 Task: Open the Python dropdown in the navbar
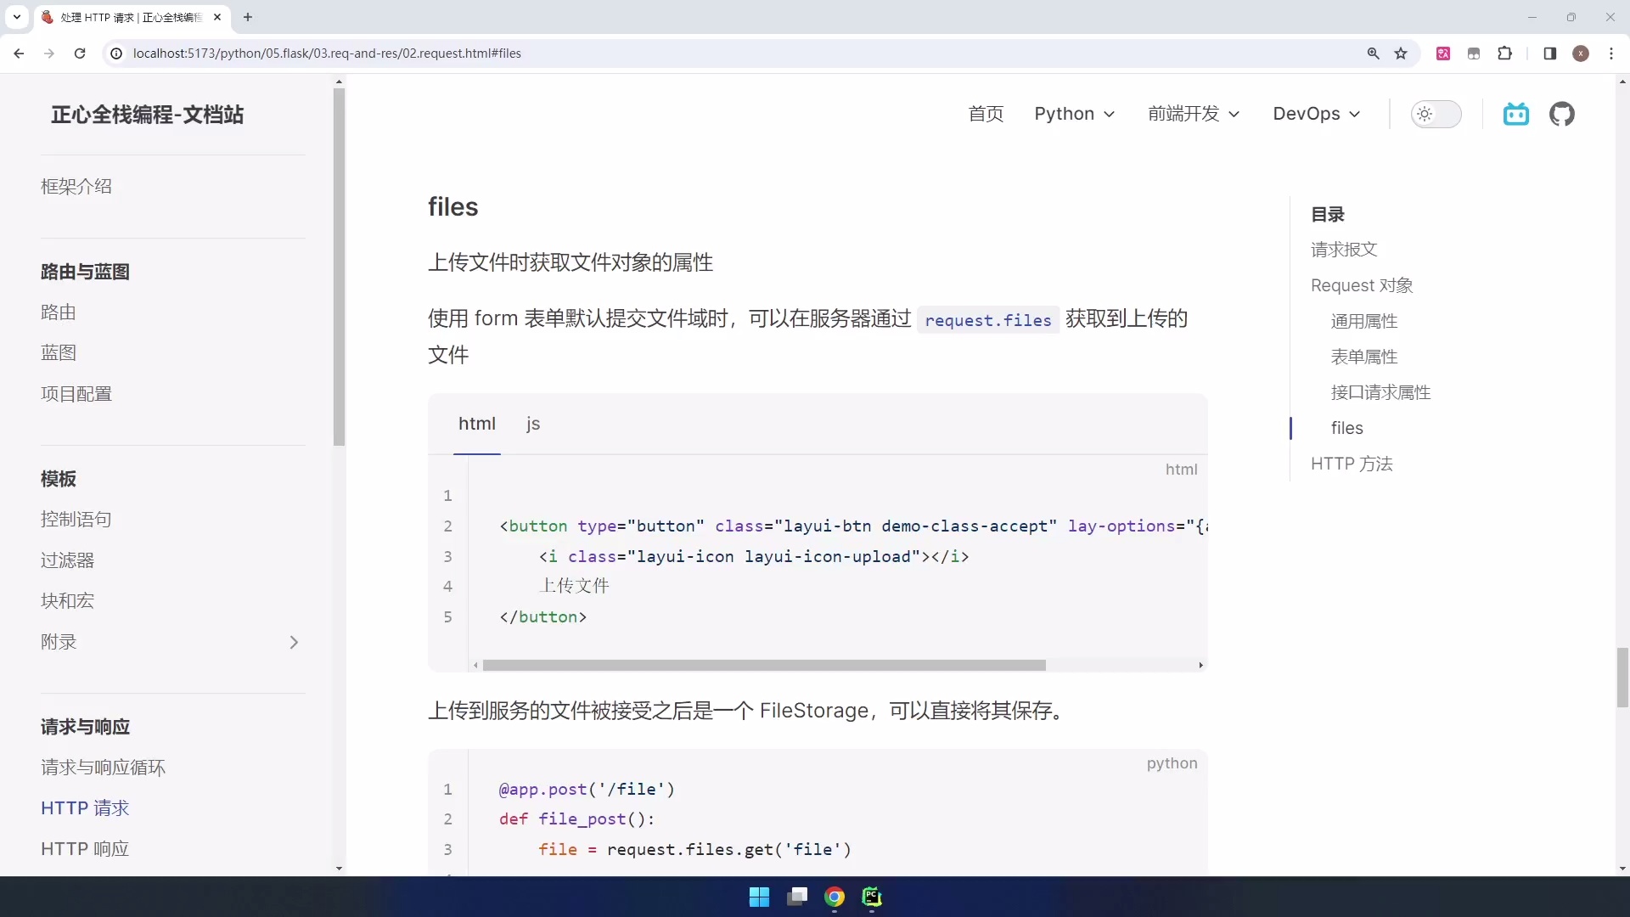1074,114
